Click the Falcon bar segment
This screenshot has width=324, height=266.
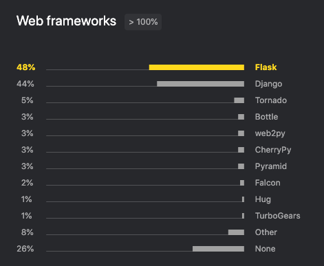242,183
